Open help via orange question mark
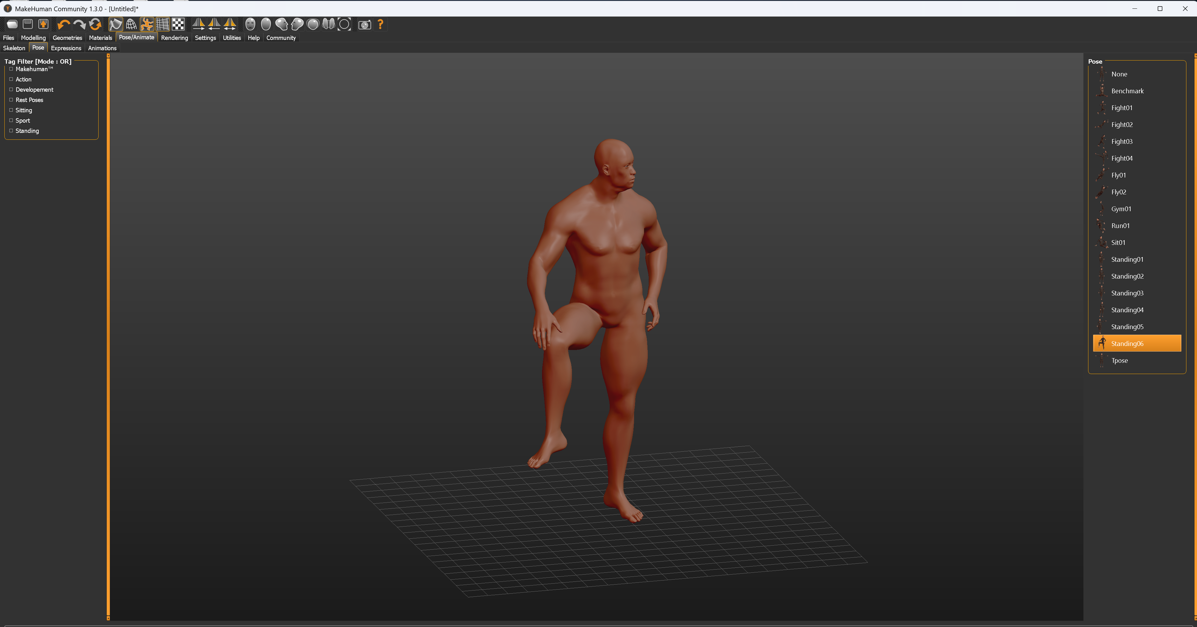Image resolution: width=1197 pixels, height=627 pixels. tap(381, 24)
